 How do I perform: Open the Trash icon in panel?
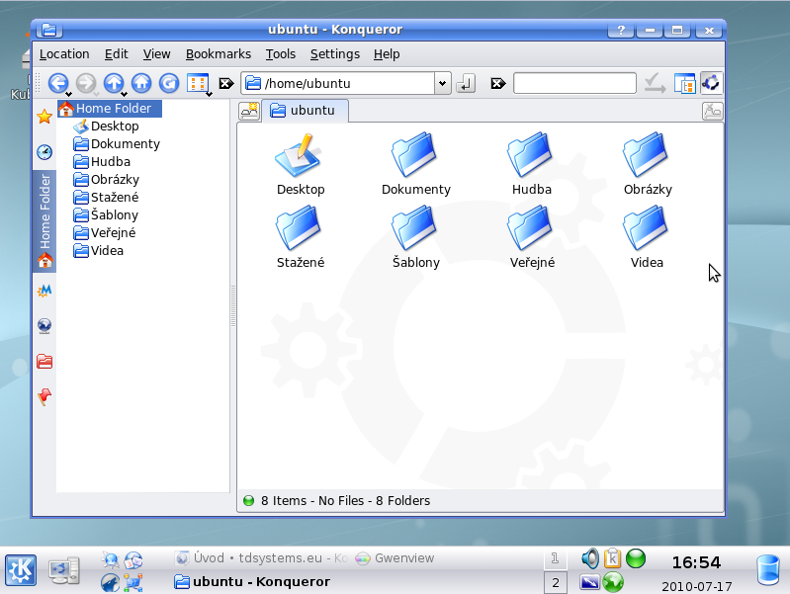[x=769, y=570]
